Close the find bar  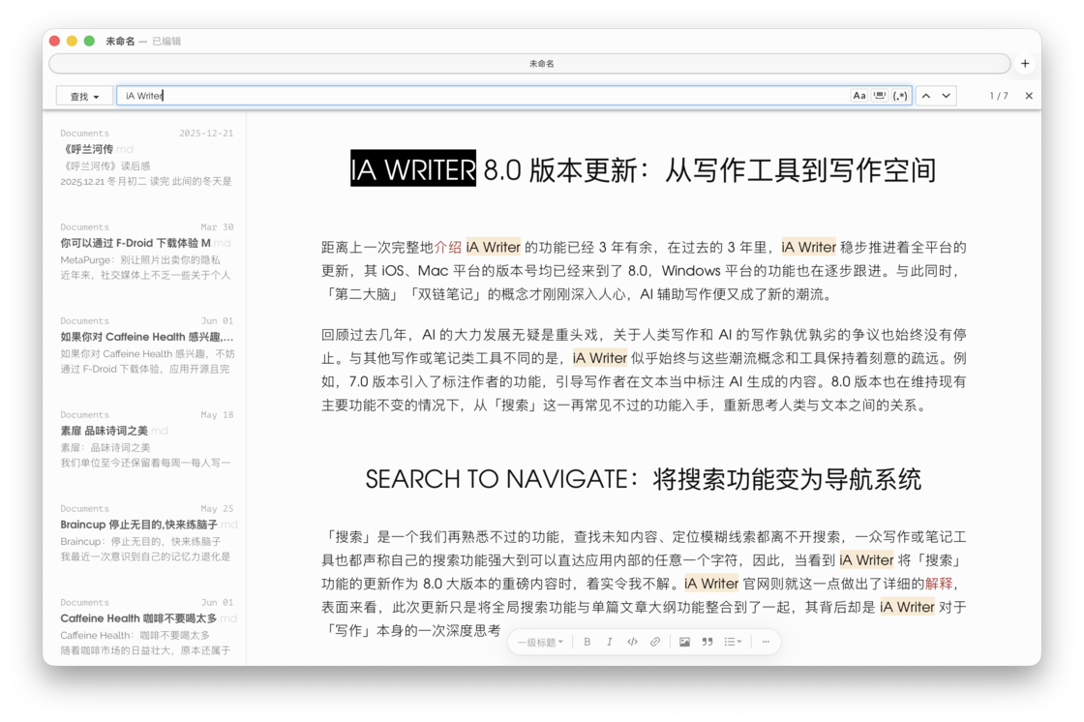pyautogui.click(x=1029, y=96)
